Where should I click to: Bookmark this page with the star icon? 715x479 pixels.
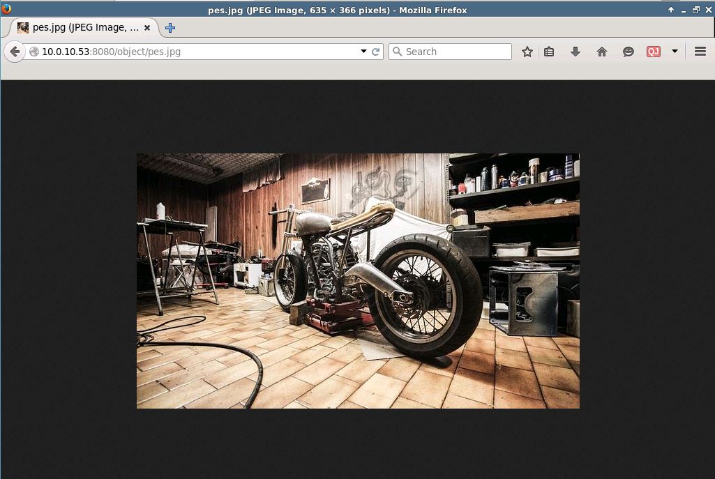click(527, 52)
